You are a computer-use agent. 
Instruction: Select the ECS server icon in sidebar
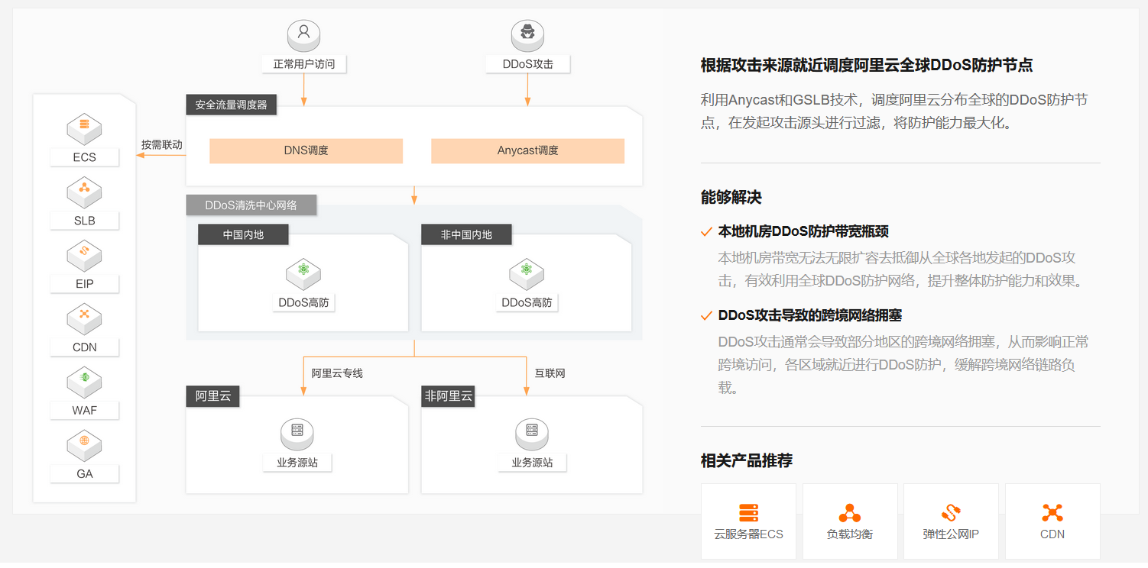(84, 129)
